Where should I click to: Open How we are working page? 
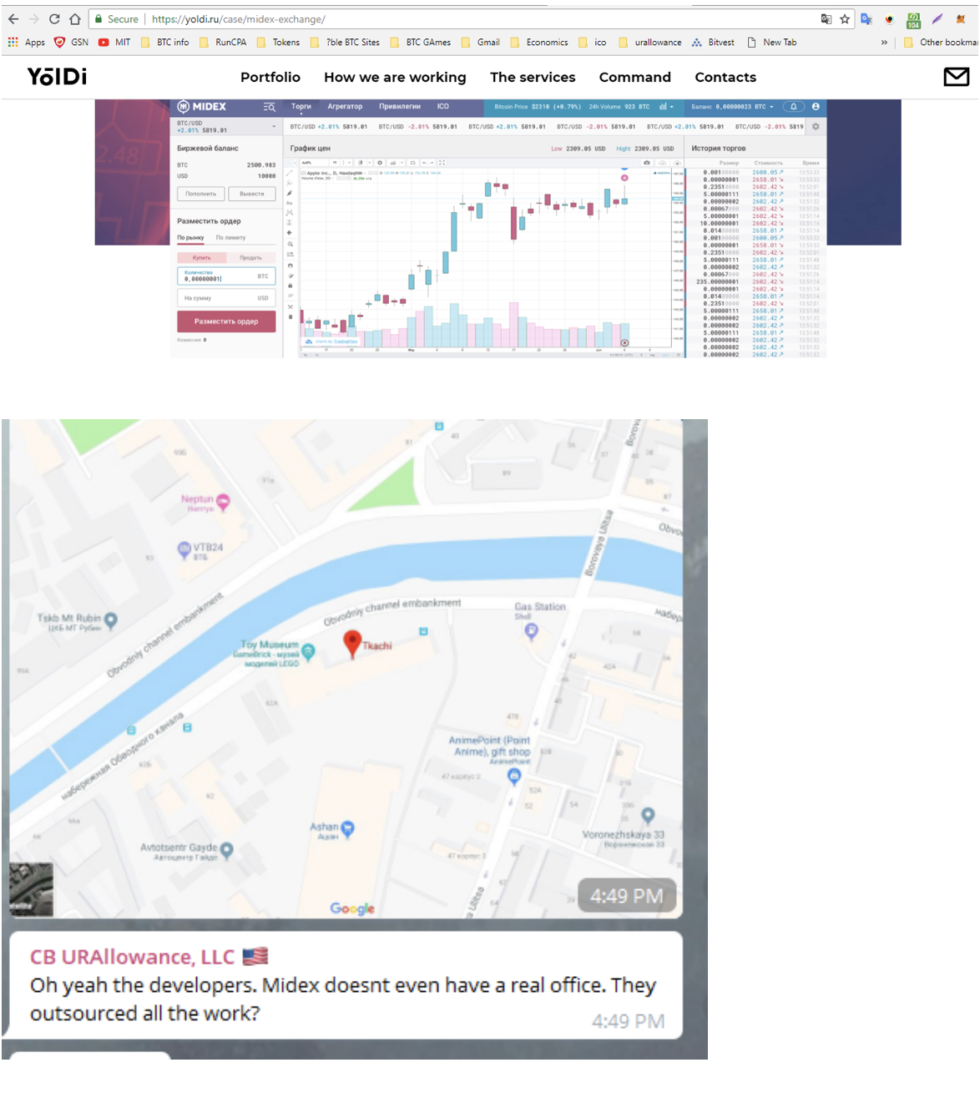(x=395, y=77)
